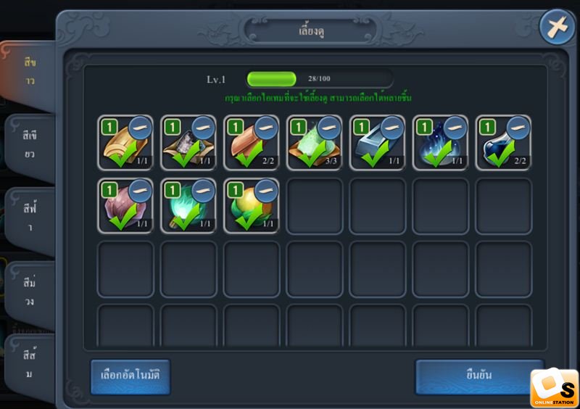Uncheck the yellow-green fruit item
The image size is (580, 409).
click(249, 218)
